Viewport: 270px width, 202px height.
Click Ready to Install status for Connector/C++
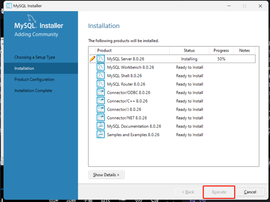(x=190, y=101)
